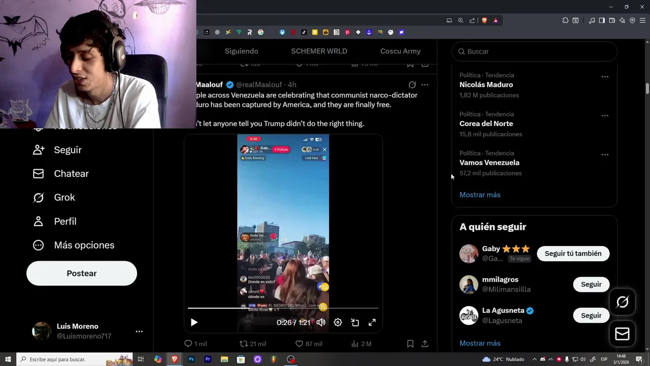650x366 pixels.
Task: Click the page vertical scrollbar thumb
Action: (x=647, y=88)
